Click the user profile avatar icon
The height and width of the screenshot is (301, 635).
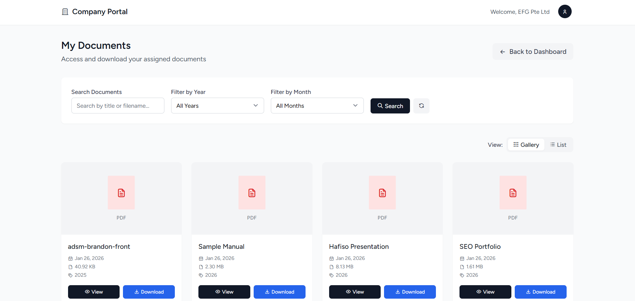(x=565, y=11)
